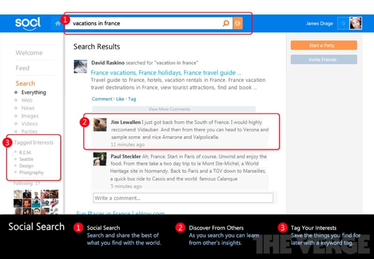Open James Drage's profile picture
Image resolution: width=374 pixels, height=259 pixels.
(355, 23)
